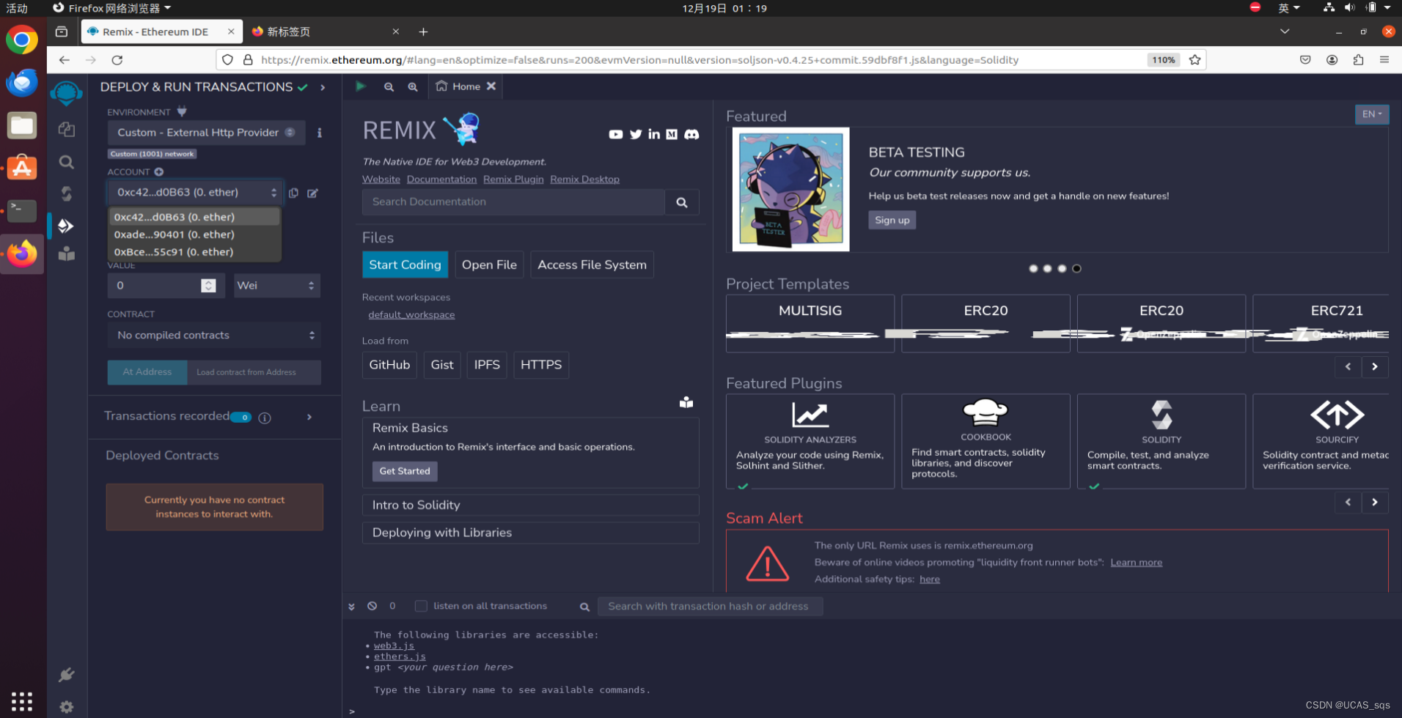
Task: Clear the terminal console
Action: 372,606
